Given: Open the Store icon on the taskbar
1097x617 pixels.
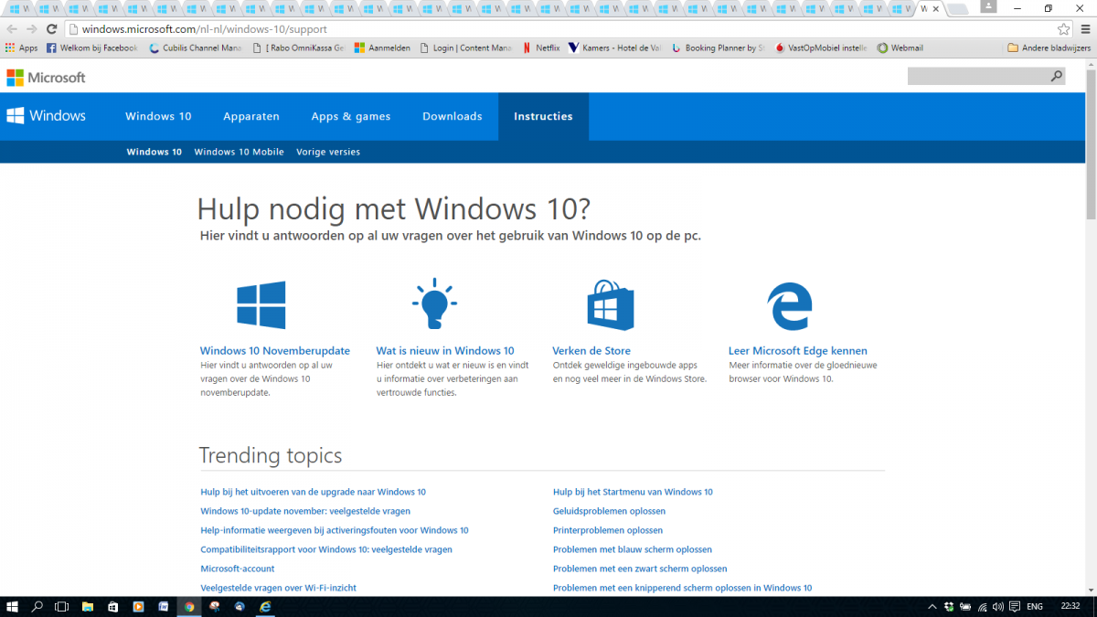Looking at the screenshot, I should pos(112,606).
